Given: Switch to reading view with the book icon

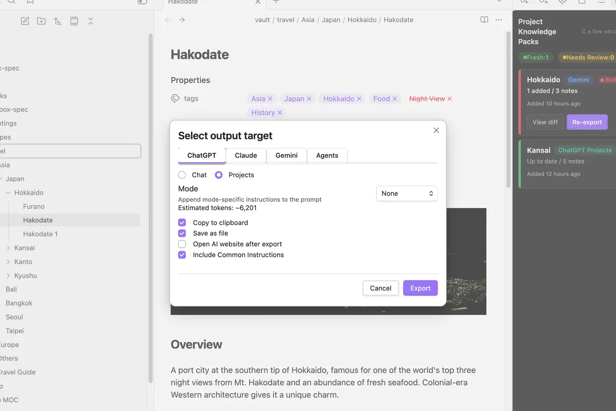Looking at the screenshot, I should [x=484, y=20].
